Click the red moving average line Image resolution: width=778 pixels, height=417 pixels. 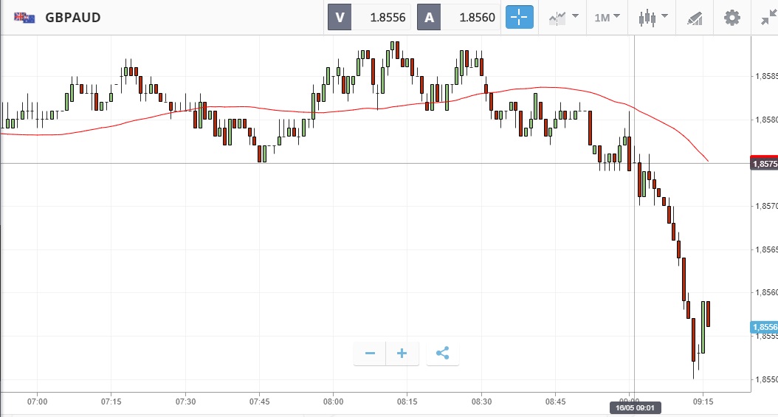pos(295,111)
